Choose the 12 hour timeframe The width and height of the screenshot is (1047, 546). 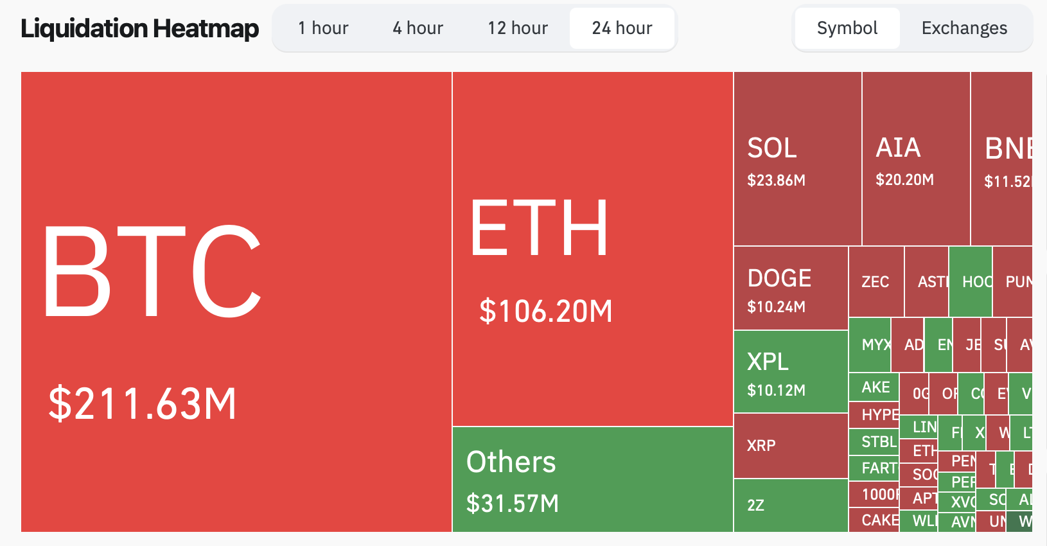coord(518,28)
